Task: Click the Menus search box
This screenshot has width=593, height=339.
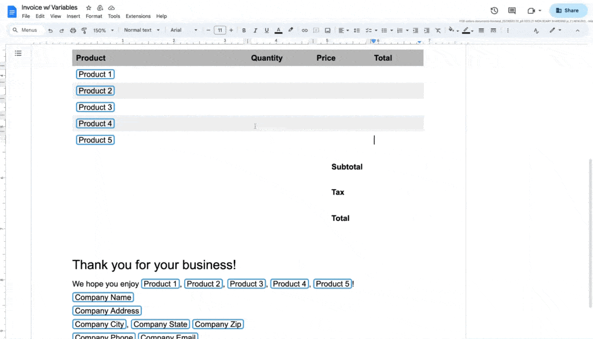Action: (x=25, y=30)
